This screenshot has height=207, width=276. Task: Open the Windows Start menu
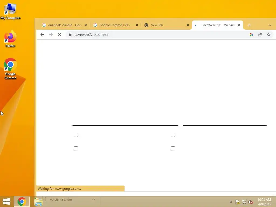click(x=6, y=202)
